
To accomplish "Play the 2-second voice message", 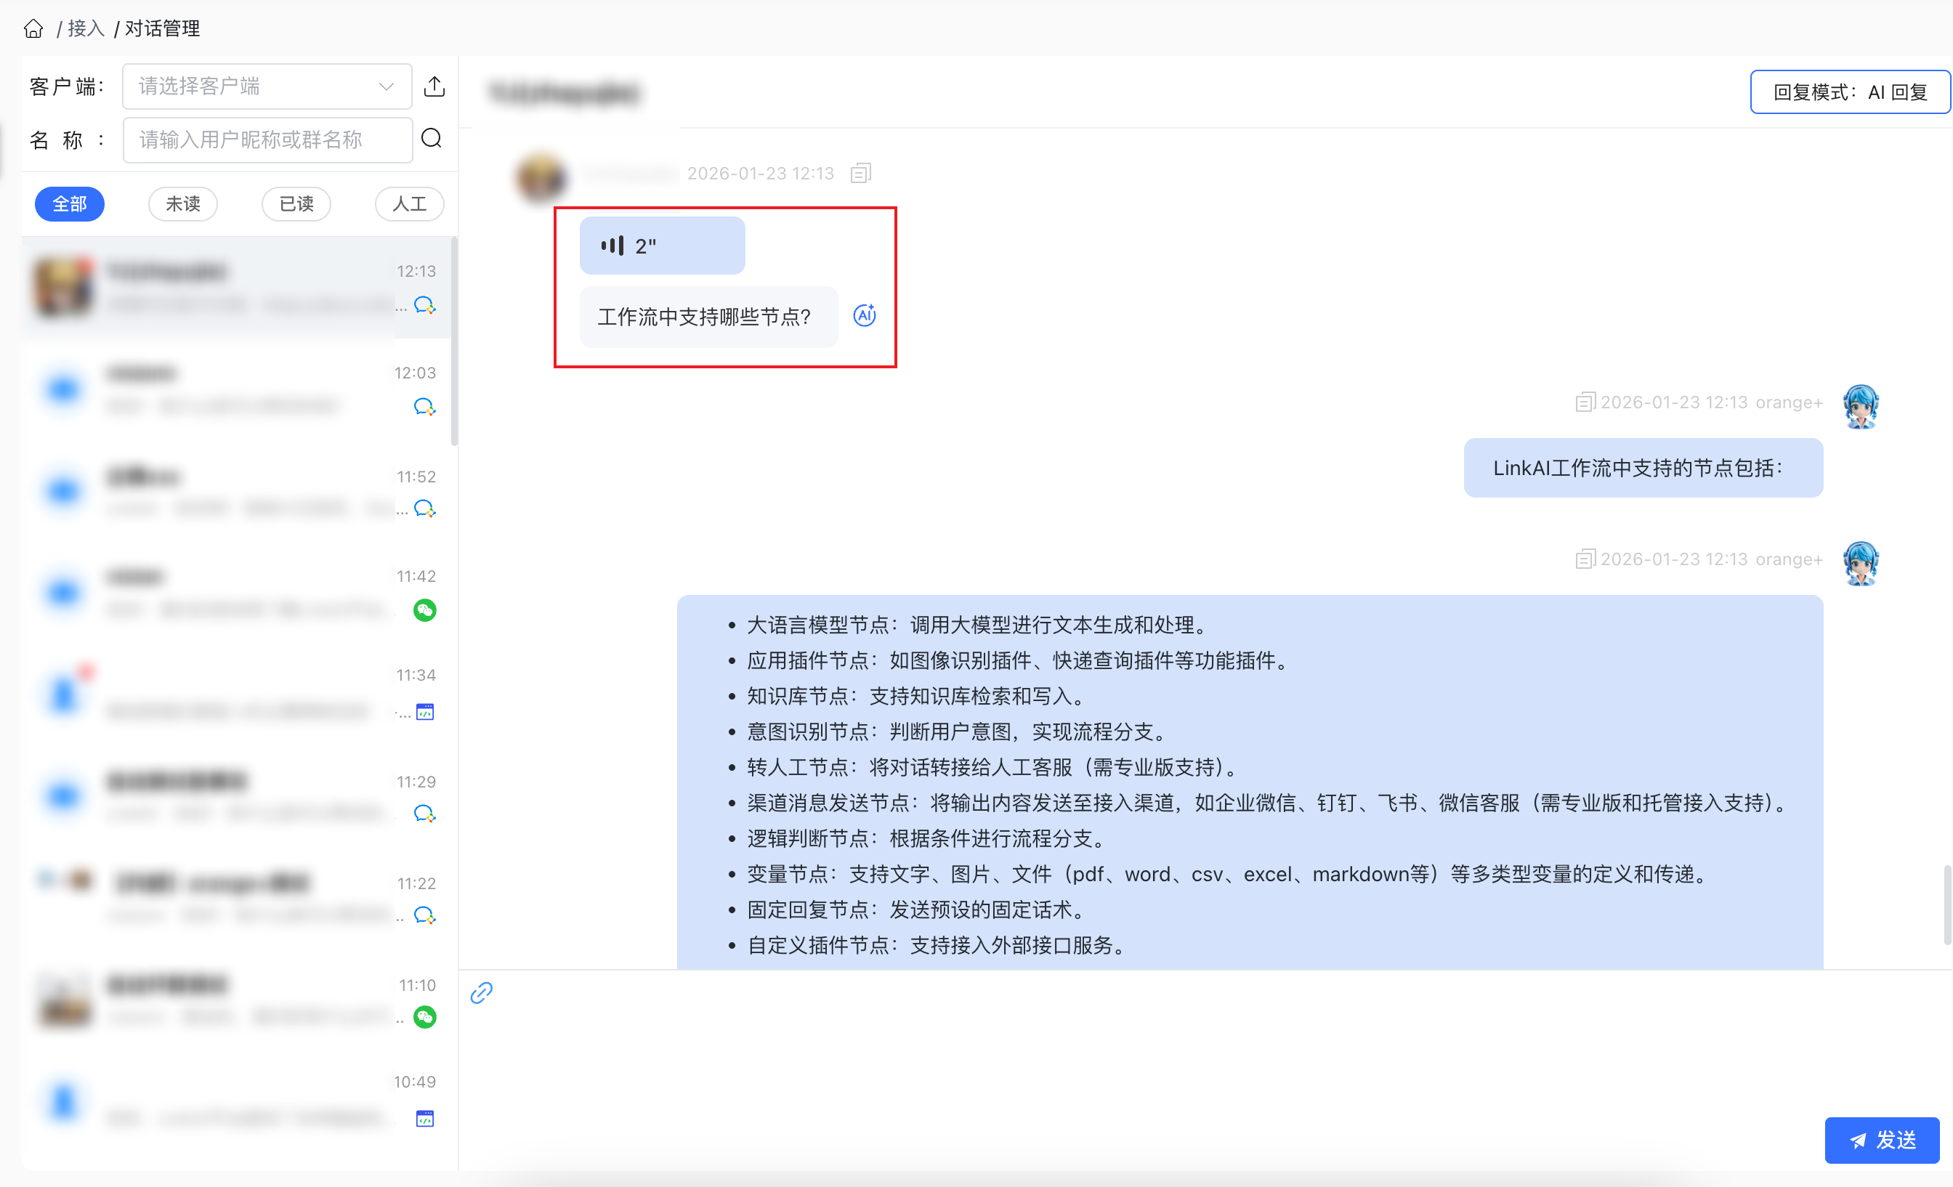I will (661, 246).
